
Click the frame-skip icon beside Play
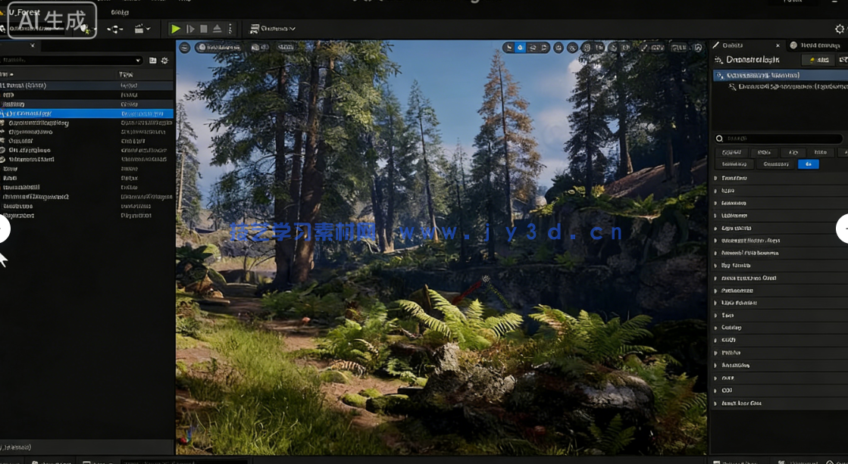(190, 29)
